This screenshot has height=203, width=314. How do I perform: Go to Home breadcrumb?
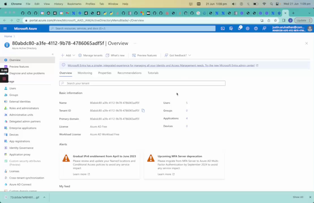coord(8,36)
